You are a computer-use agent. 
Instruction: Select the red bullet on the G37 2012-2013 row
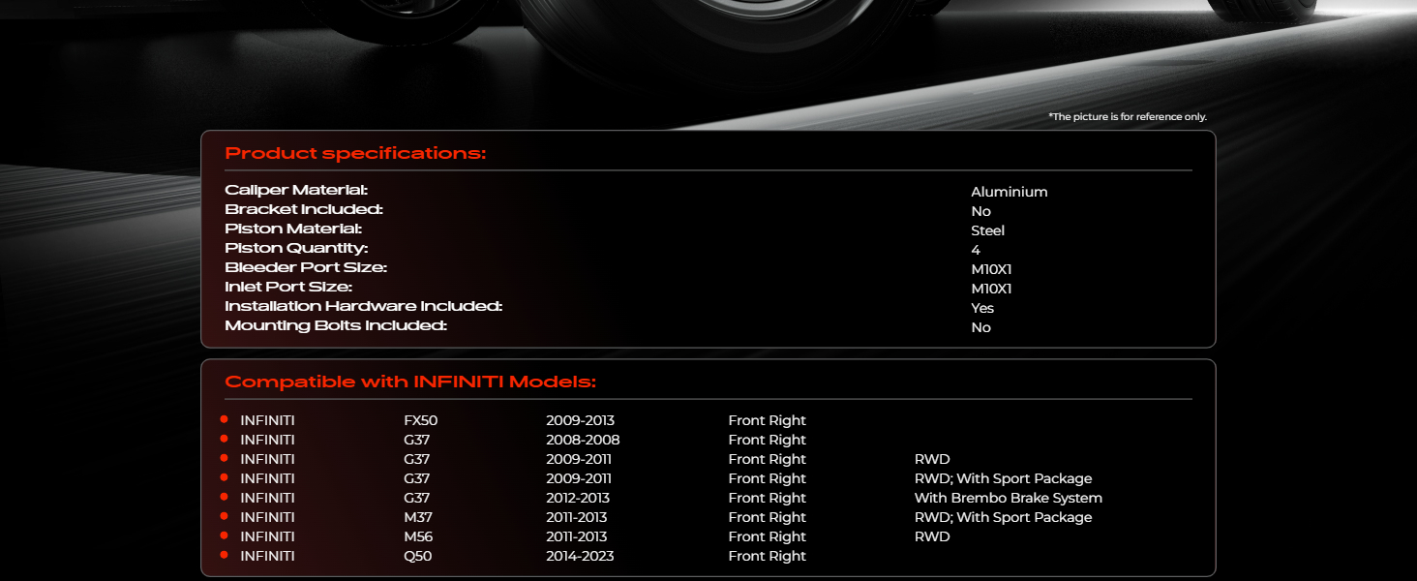click(224, 497)
